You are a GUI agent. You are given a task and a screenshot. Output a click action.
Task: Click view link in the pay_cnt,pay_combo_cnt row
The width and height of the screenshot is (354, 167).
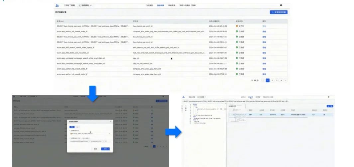[264, 63]
